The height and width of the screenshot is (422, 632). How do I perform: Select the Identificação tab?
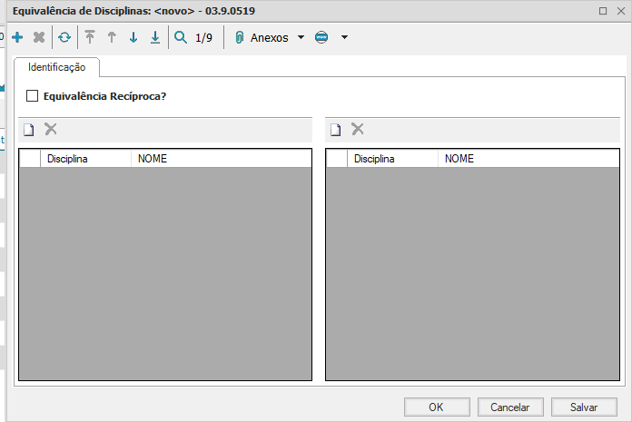(x=56, y=67)
